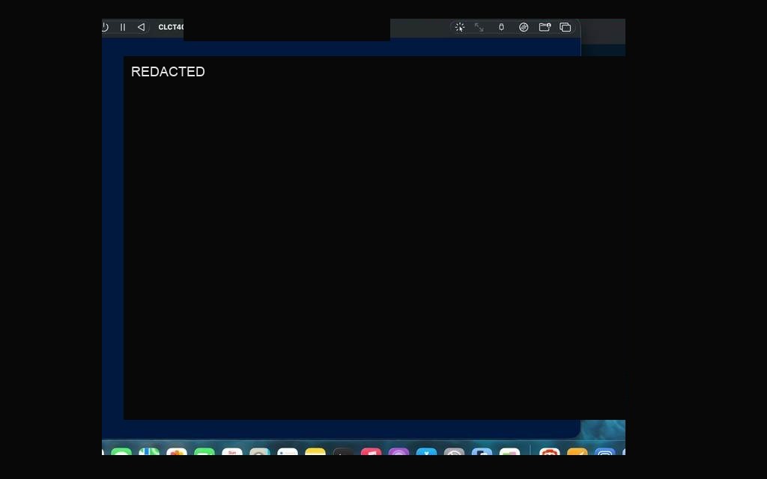Launch Calendar from the dock
The image size is (767, 479).
(232, 451)
